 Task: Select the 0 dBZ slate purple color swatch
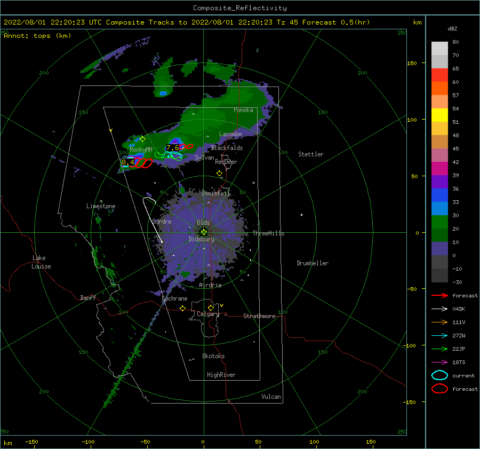[x=439, y=249]
